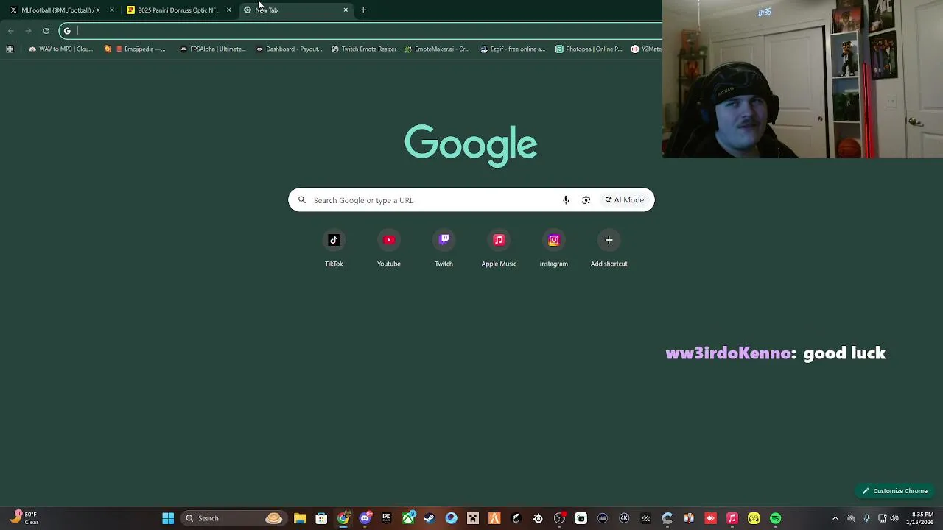Viewport: 943px width, 530px height.
Task: Open the volume control in system tray
Action: pos(894,518)
